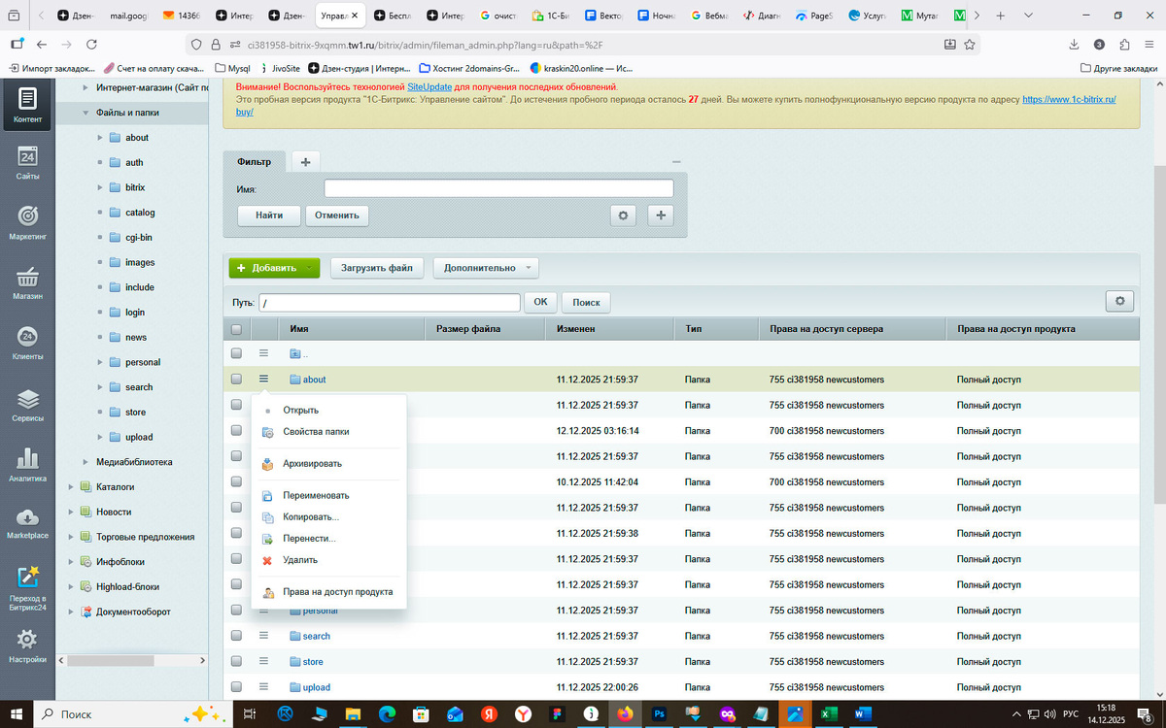This screenshot has height=728, width=1166.
Task: Open the Marketplace sidebar section
Action: [27, 522]
